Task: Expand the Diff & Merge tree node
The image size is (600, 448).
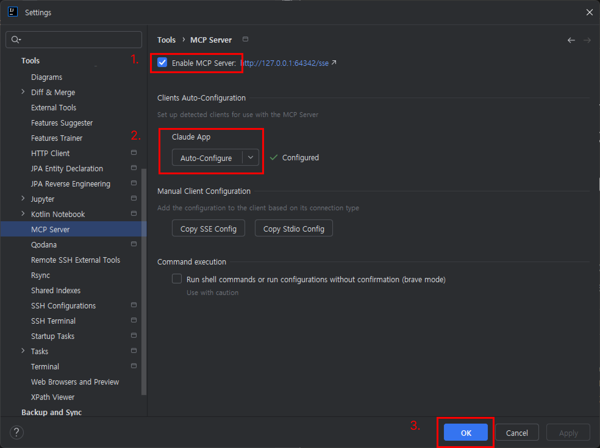Action: 23,92
